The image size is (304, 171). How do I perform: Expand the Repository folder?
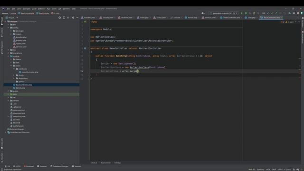point(14,78)
